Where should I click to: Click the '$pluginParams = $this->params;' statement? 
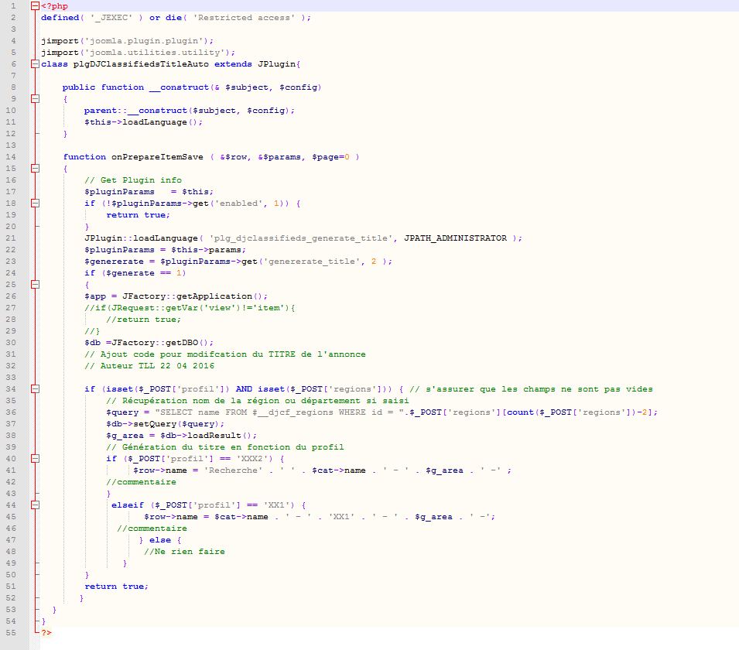[166, 250]
